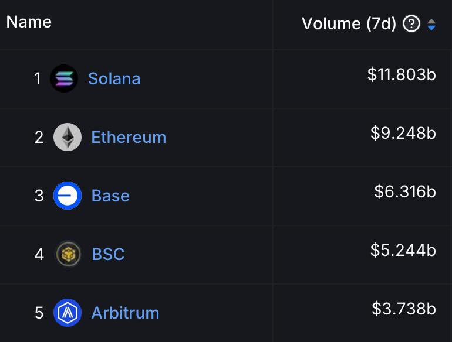
Task: Click Base's $6.316b volume cell
Action: tap(405, 191)
